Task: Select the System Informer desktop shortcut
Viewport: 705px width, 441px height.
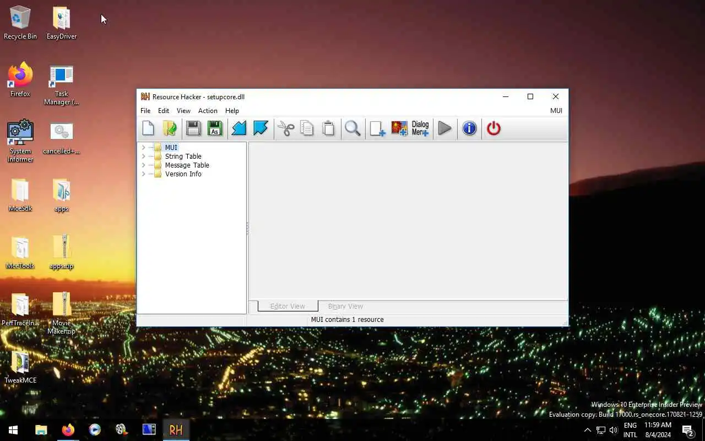Action: tap(20, 141)
